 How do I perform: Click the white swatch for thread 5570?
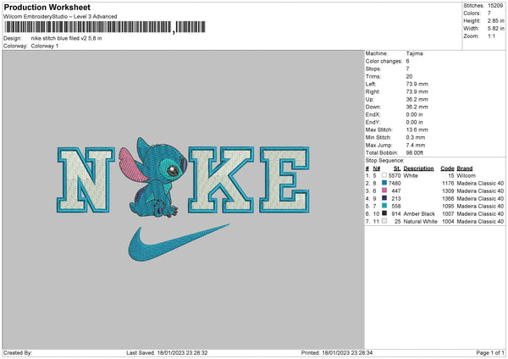pos(384,175)
